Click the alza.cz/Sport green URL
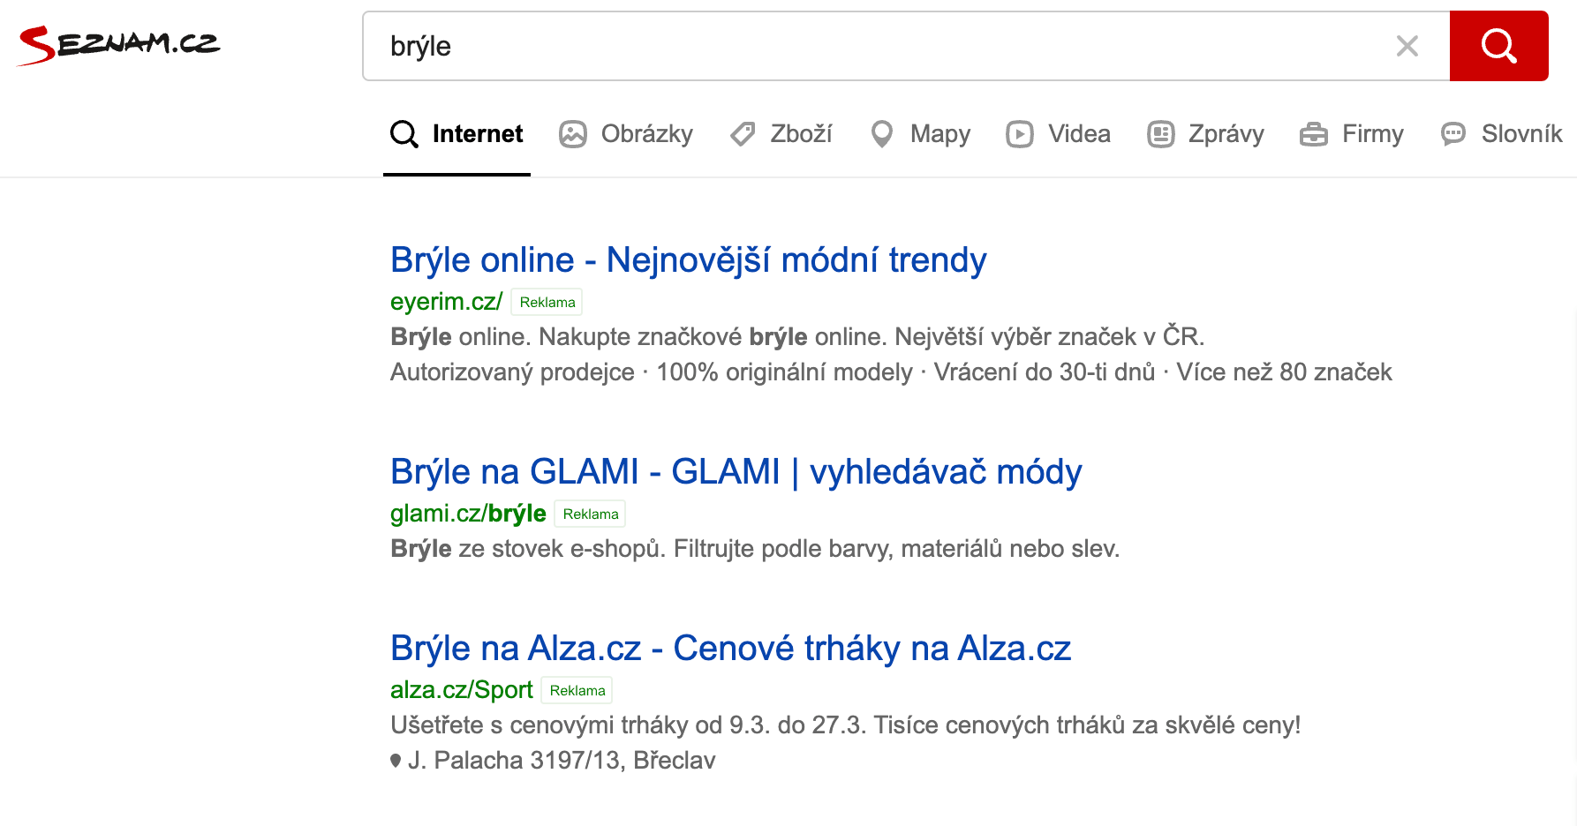Screen dimensions: 1577x826 coord(461,690)
